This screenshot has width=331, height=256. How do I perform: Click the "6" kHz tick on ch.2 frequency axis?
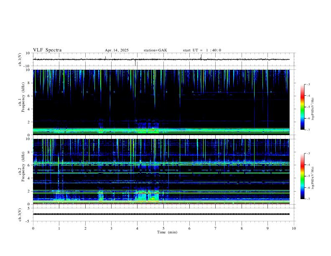click(29, 165)
